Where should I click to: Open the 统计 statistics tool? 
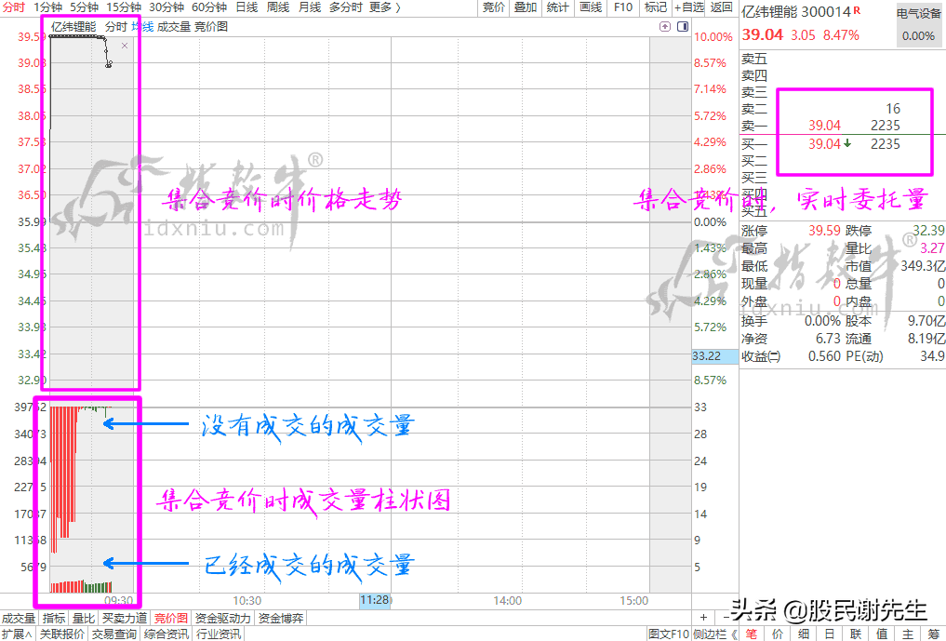tap(557, 7)
